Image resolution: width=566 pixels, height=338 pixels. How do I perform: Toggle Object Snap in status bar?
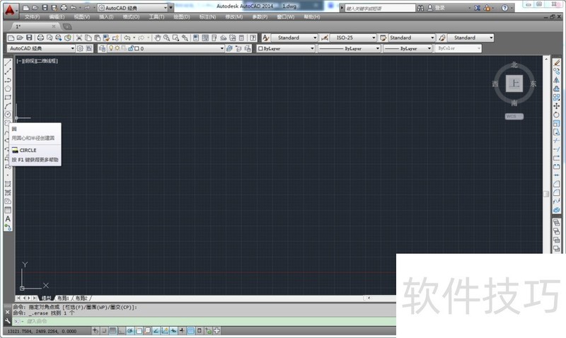pos(139,330)
